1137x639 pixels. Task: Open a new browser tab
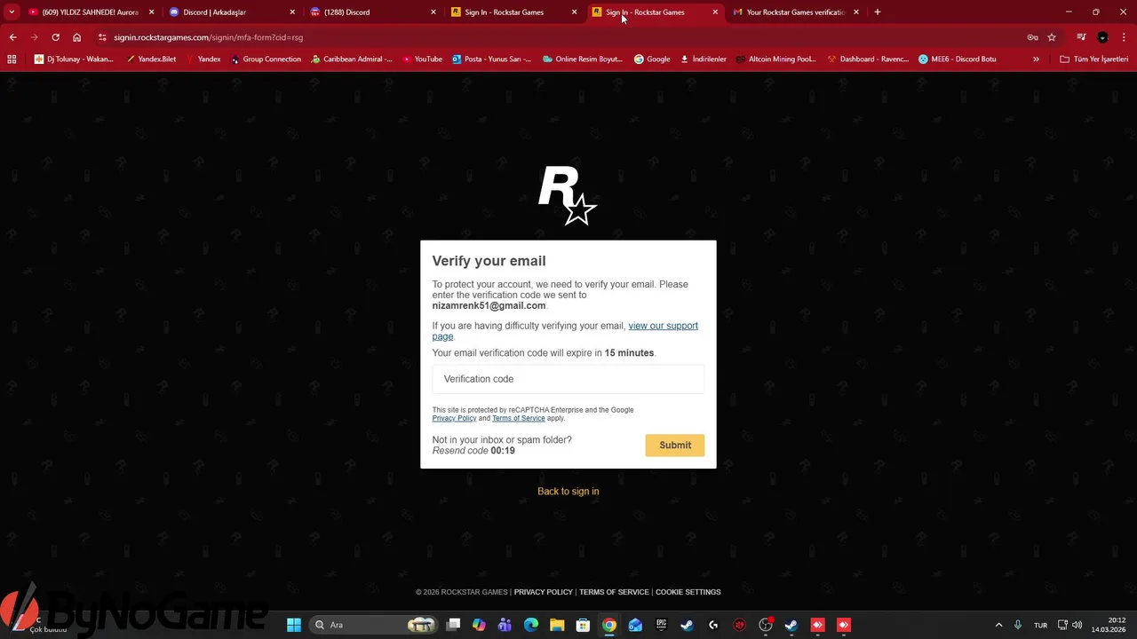(x=877, y=12)
